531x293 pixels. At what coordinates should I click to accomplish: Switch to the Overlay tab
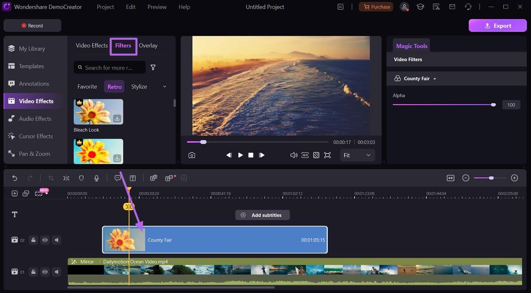[148, 46]
